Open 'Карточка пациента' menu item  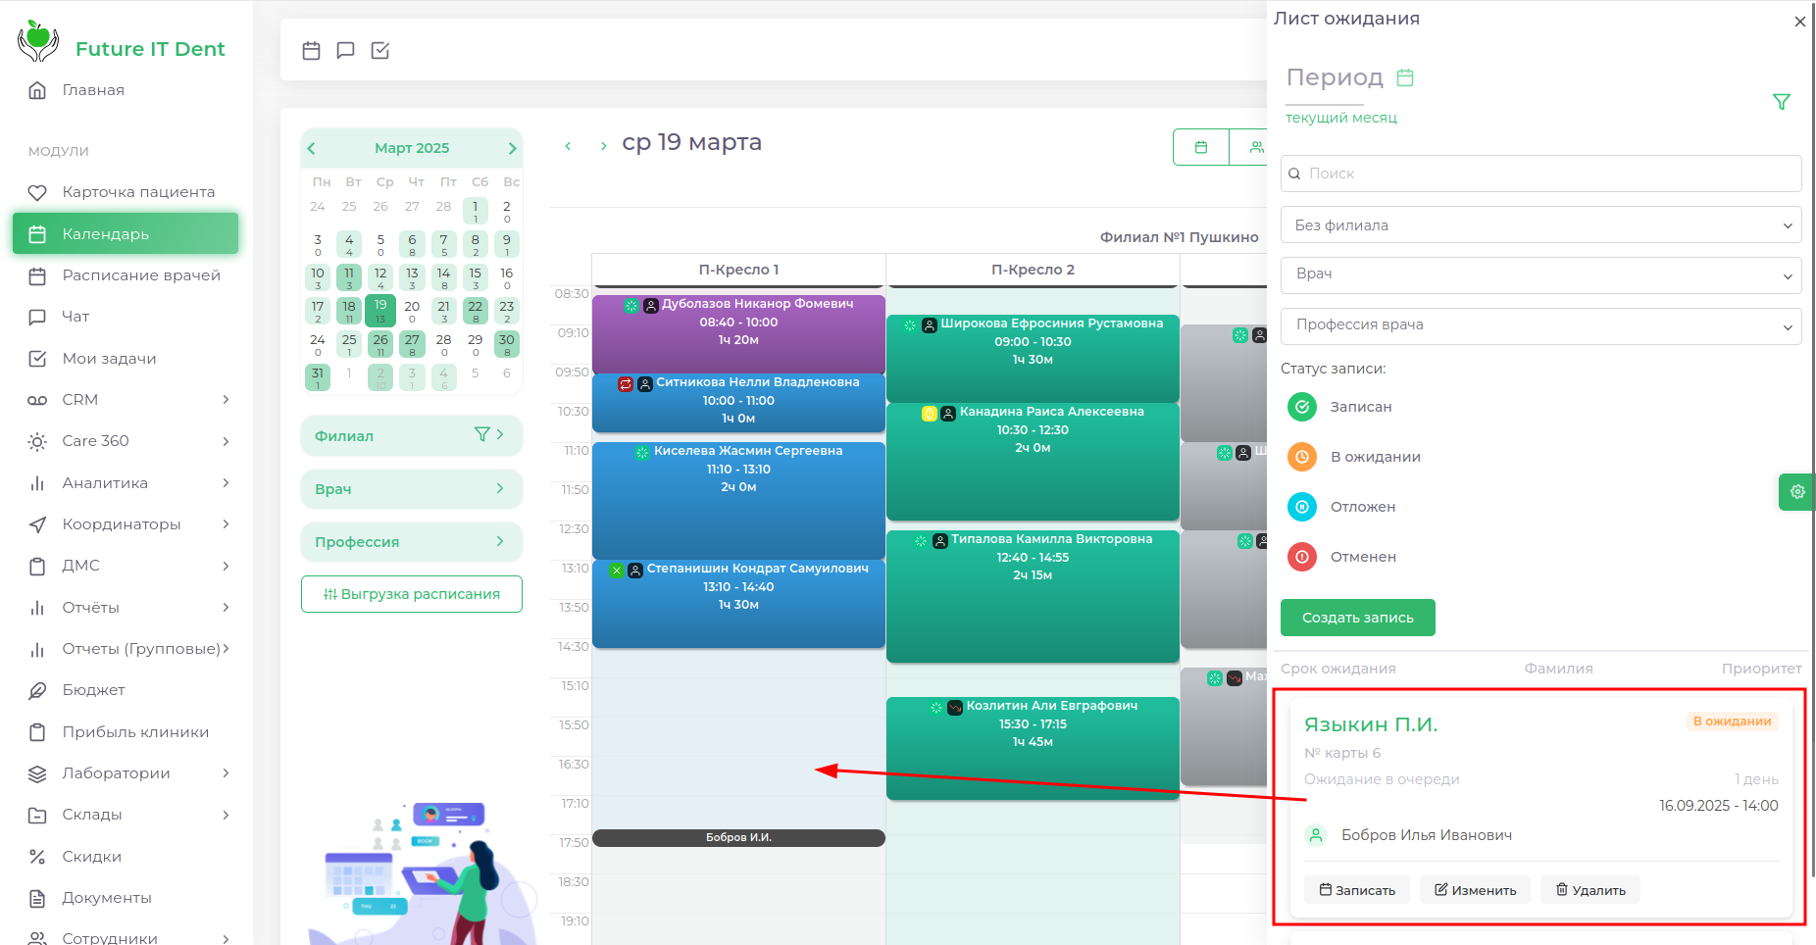(x=138, y=192)
